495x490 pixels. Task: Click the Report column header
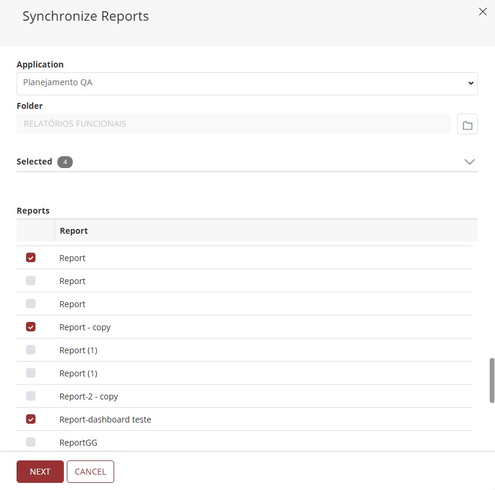73,230
